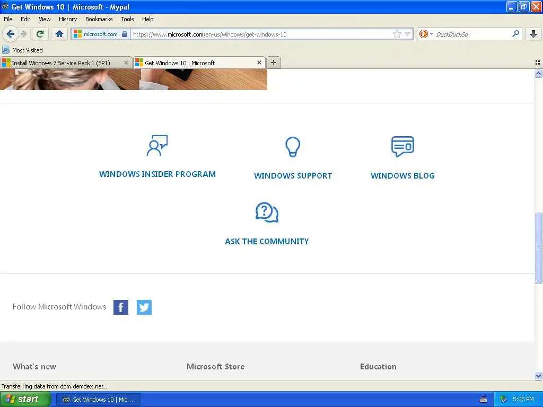Open the File menu
Screen dimensions: 543x407
(x=8, y=19)
